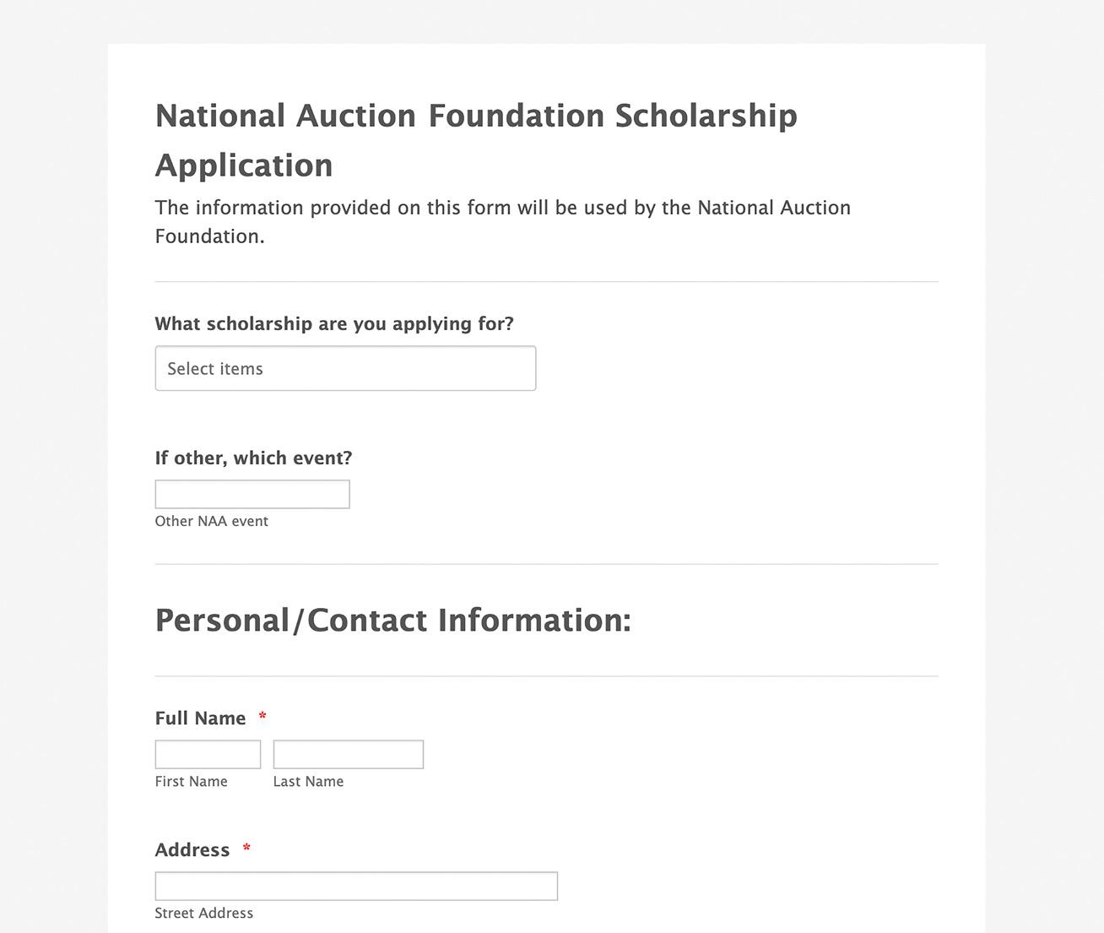This screenshot has height=933, width=1104.
Task: Click the 'Personal/Contact Information:' section heading
Action: 392,621
